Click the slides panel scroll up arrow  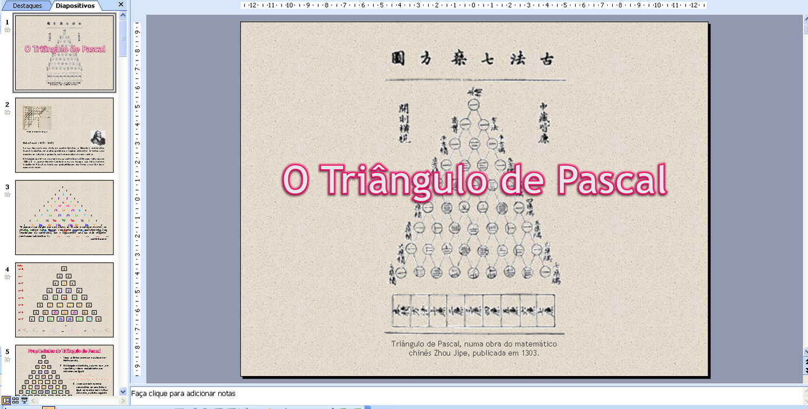123,15
